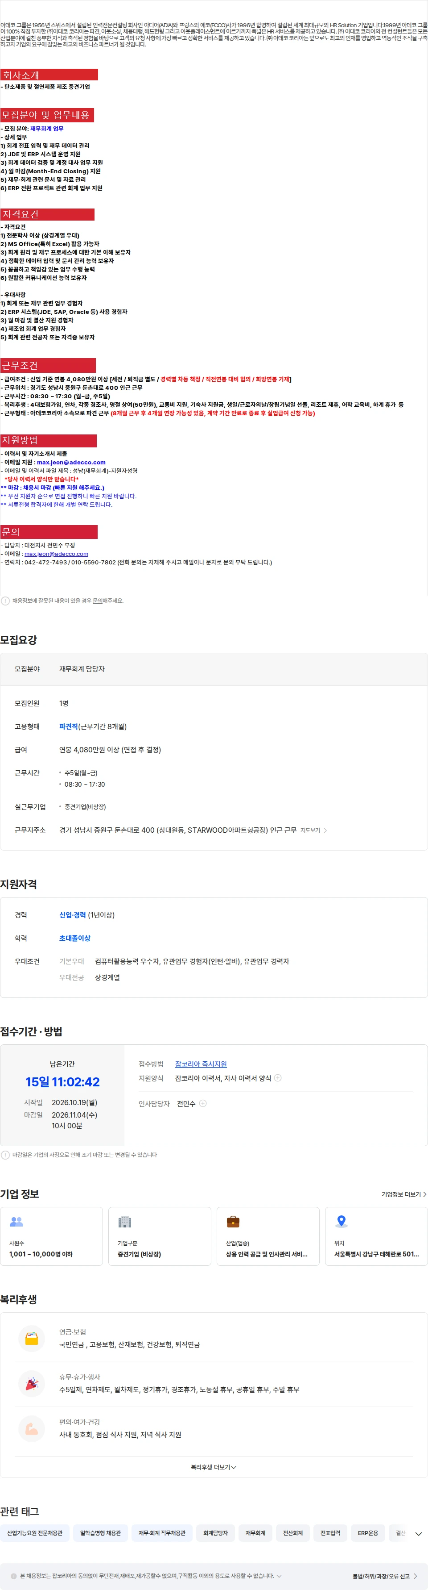Click the 사원수 1,001 ~ 10,000명 이하 card
428x1590 pixels.
(51, 1236)
